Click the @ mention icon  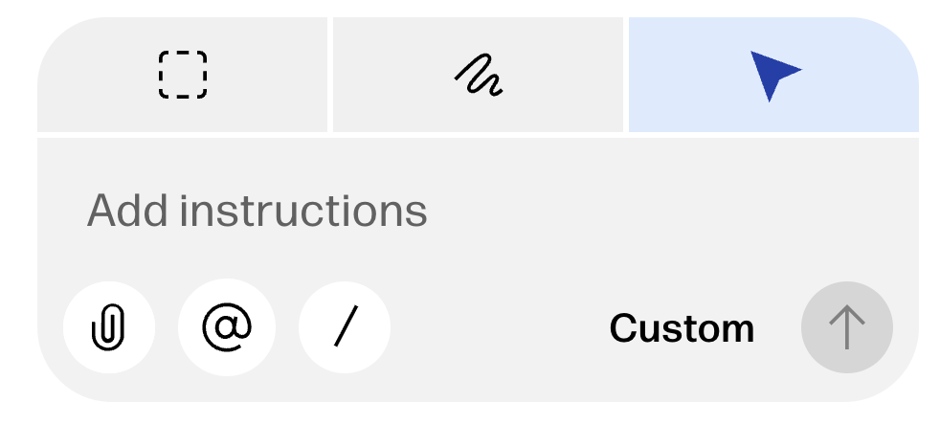[227, 328]
